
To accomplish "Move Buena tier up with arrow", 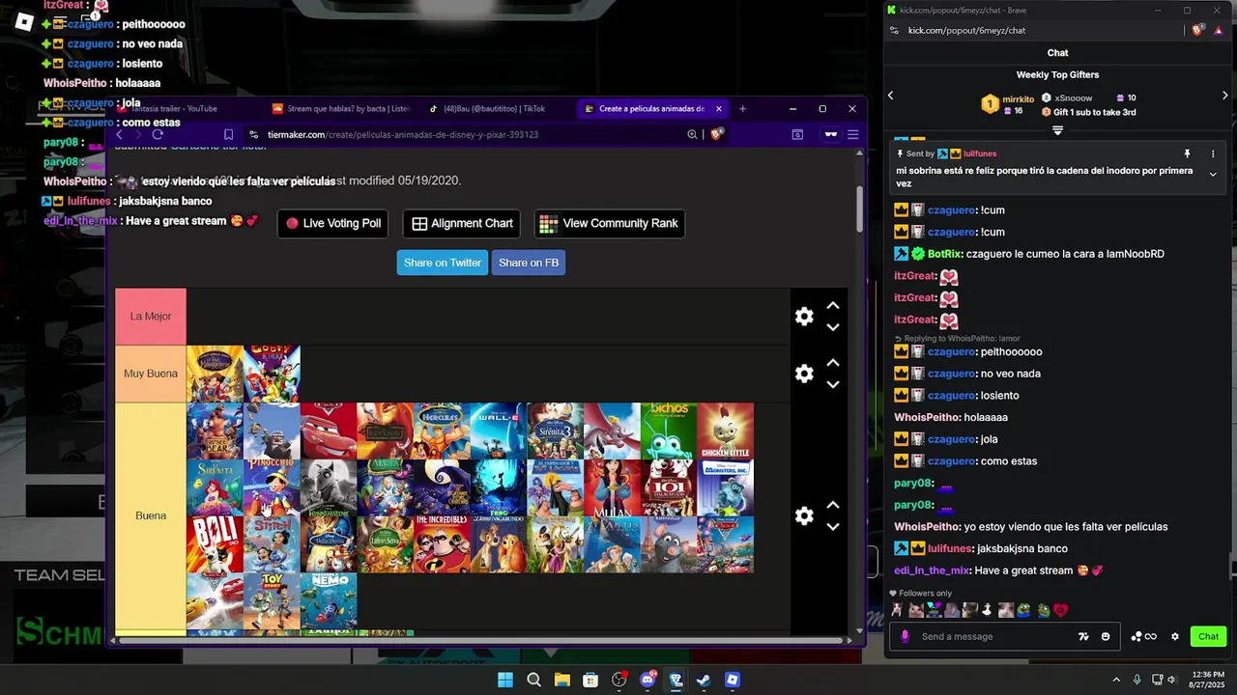I will click(x=833, y=505).
